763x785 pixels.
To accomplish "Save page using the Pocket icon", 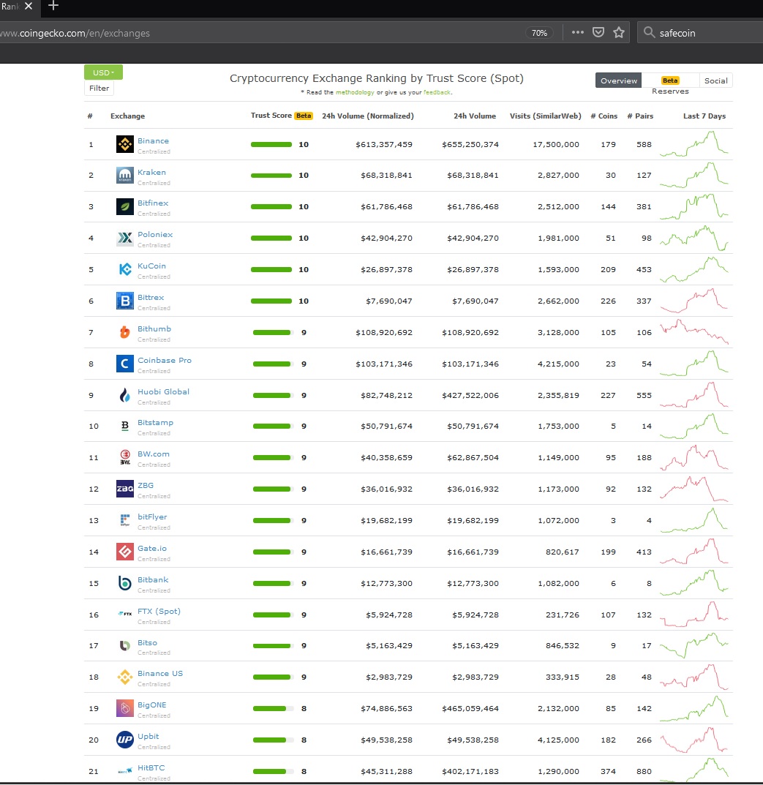I will [x=598, y=32].
